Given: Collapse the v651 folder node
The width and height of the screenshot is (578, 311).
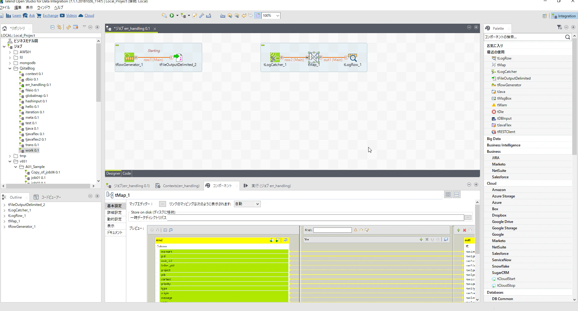Looking at the screenshot, I should click(x=10, y=162).
